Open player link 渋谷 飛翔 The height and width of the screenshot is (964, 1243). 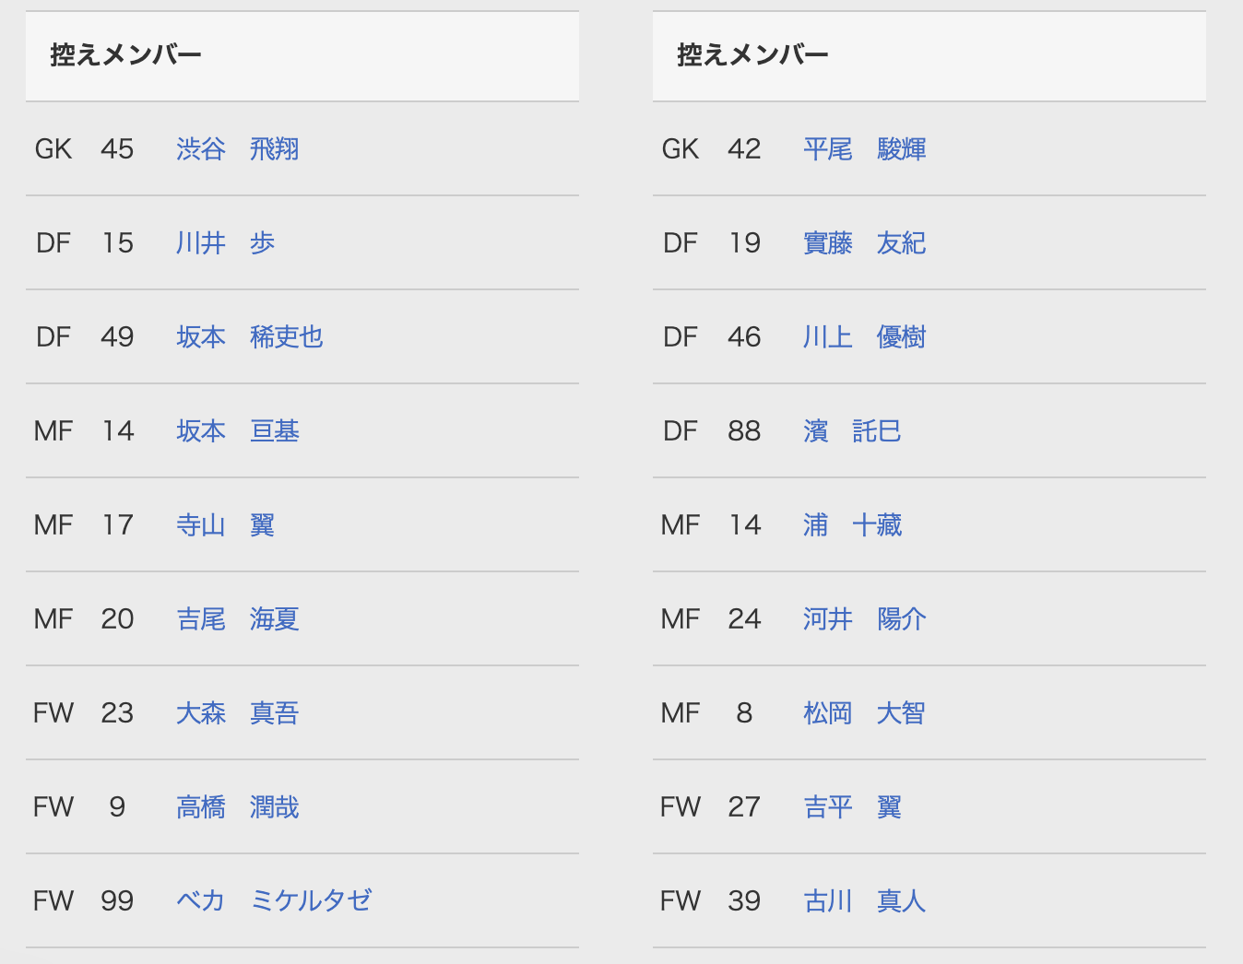click(238, 148)
